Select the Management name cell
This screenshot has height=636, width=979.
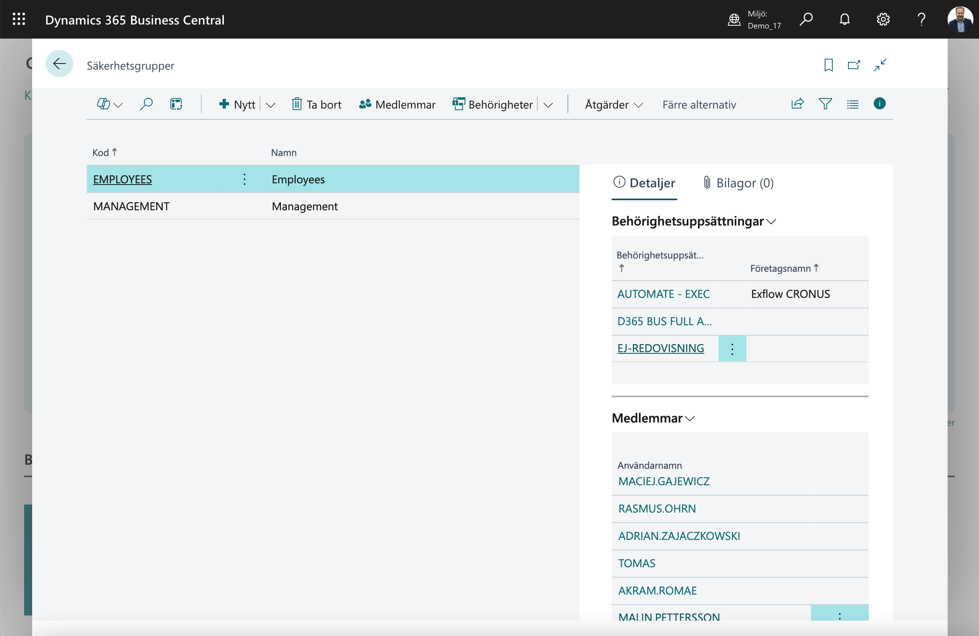coord(423,206)
